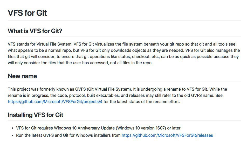Click the bullet marker before the Windows 10 requirement
247x144 pixels.
13,128
